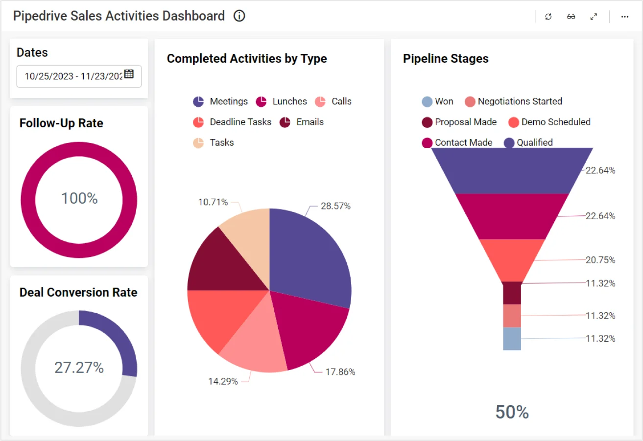
Task: Toggle the Tasks legend entry
Action: click(x=221, y=143)
